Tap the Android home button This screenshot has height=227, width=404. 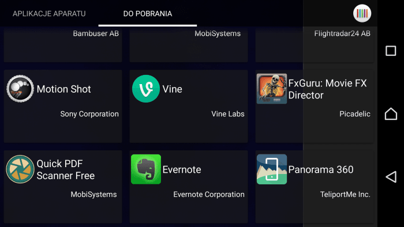tap(391, 113)
